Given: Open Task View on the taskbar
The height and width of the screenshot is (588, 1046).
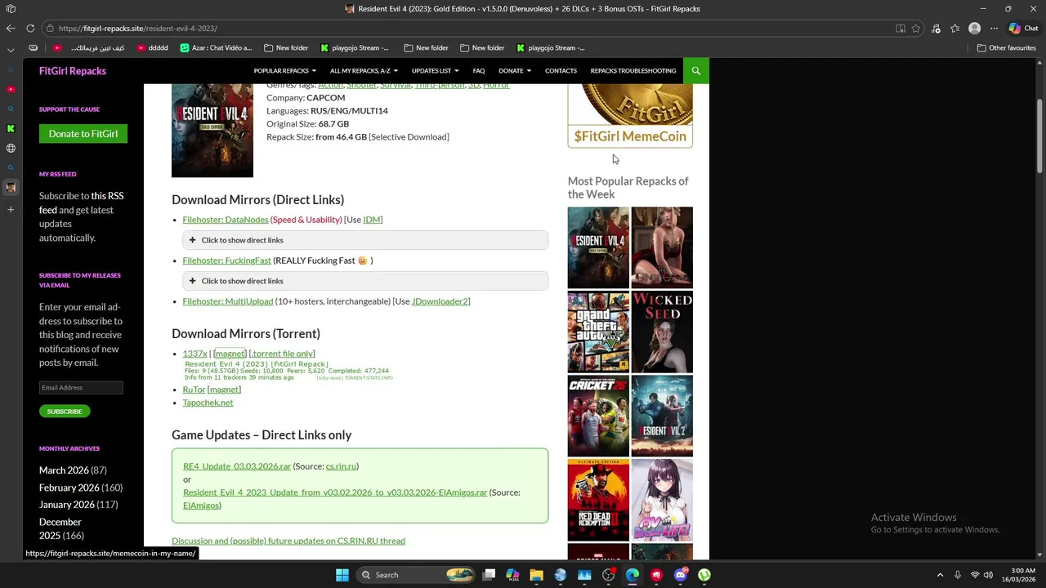Looking at the screenshot, I should (x=489, y=575).
